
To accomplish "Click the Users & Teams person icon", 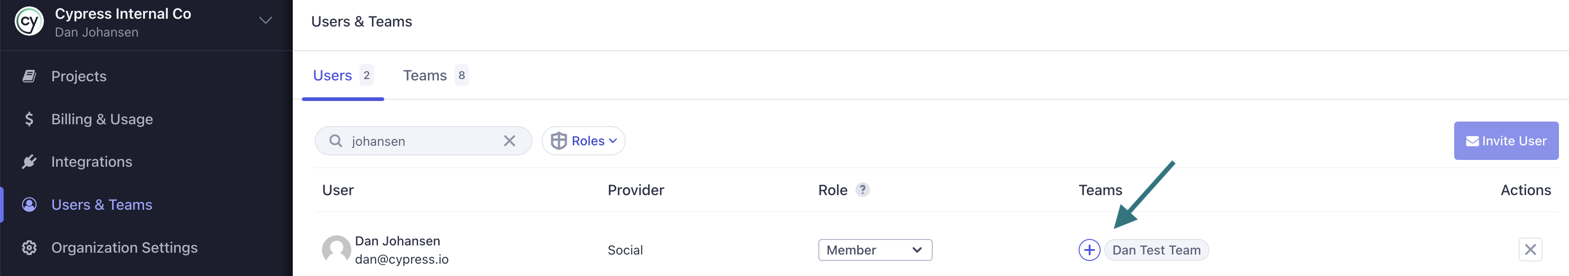I will pos(29,204).
